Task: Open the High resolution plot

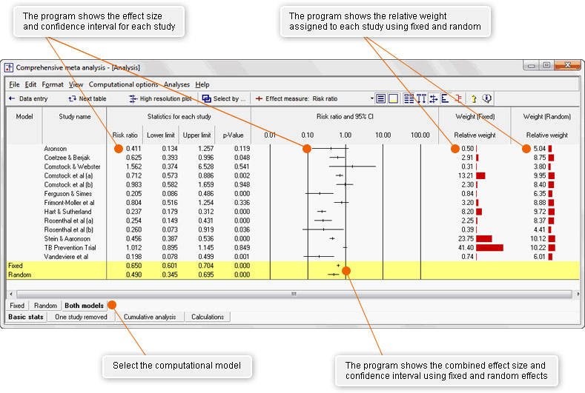Action: pyautogui.click(x=159, y=98)
